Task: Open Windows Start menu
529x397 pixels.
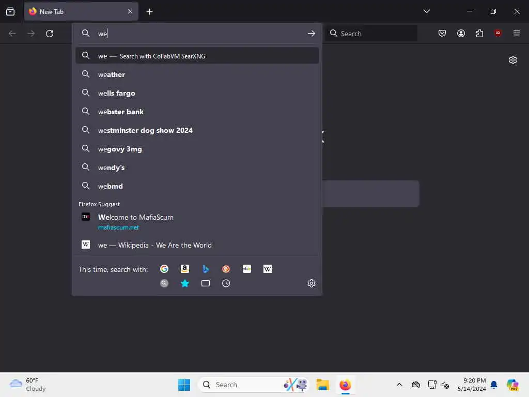Action: pyautogui.click(x=184, y=385)
